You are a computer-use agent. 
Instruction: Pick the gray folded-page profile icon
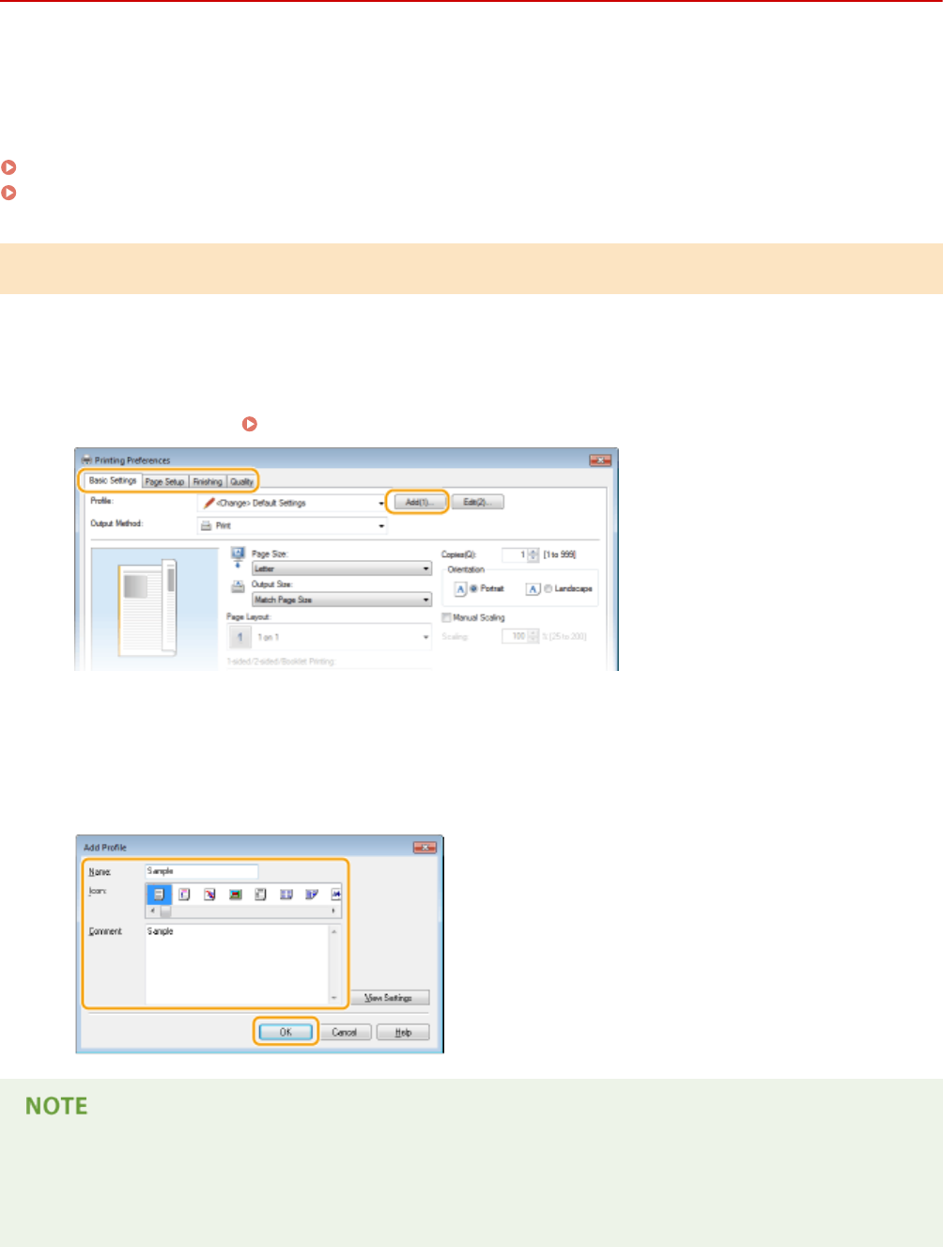(x=260, y=895)
